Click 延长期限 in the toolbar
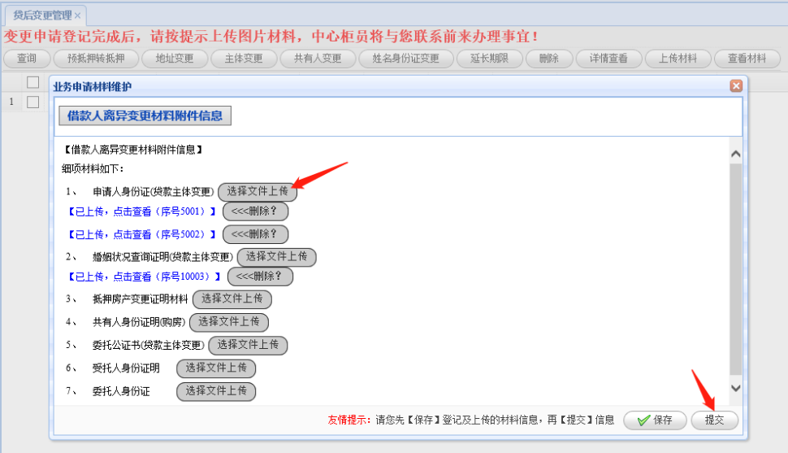This screenshot has height=453, width=788. [488, 59]
